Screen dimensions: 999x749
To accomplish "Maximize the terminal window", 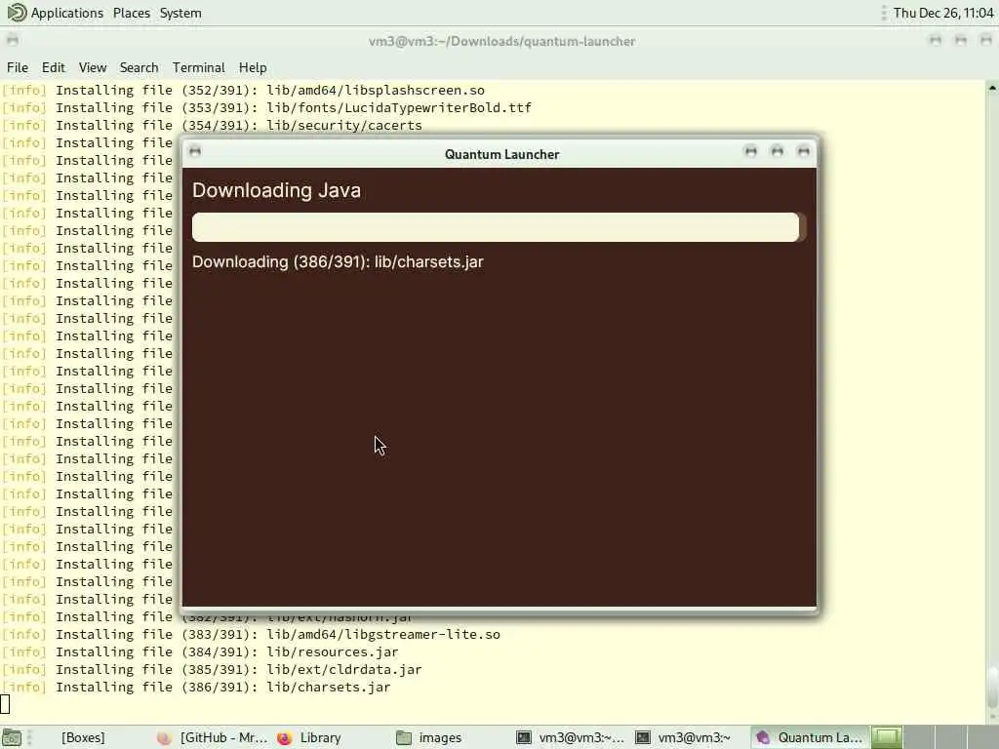I will (x=961, y=41).
